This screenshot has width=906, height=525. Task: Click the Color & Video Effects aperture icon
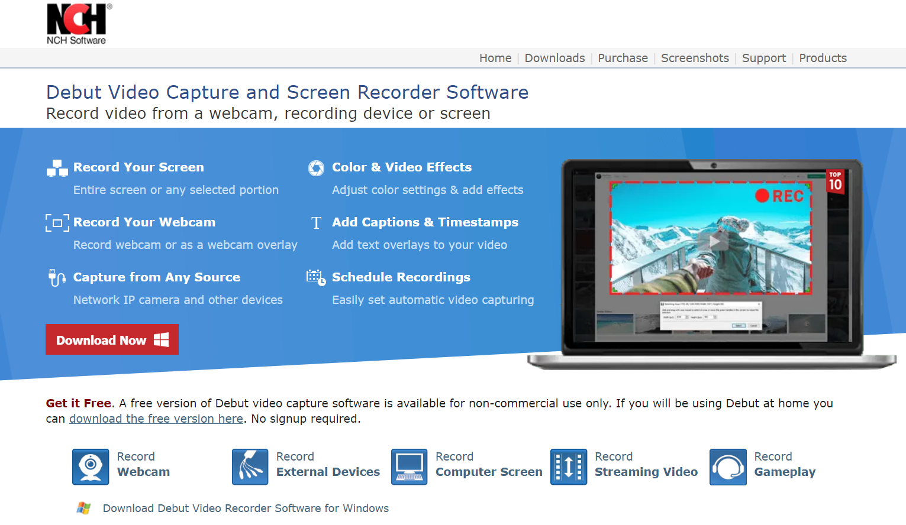(316, 168)
